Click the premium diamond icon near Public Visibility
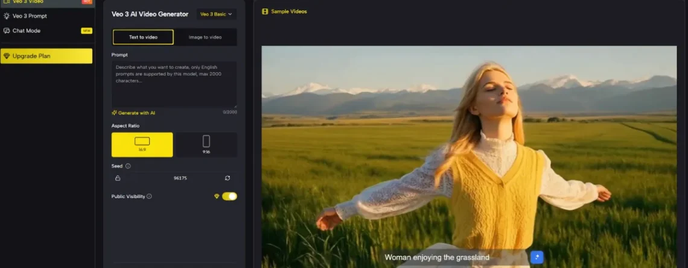Screen dimensions: 688x268 click(x=216, y=196)
